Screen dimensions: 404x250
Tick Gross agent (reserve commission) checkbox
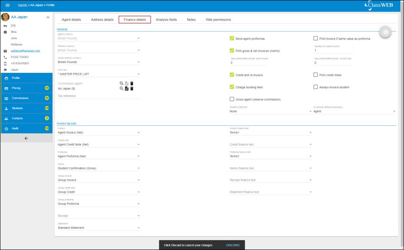click(x=232, y=99)
